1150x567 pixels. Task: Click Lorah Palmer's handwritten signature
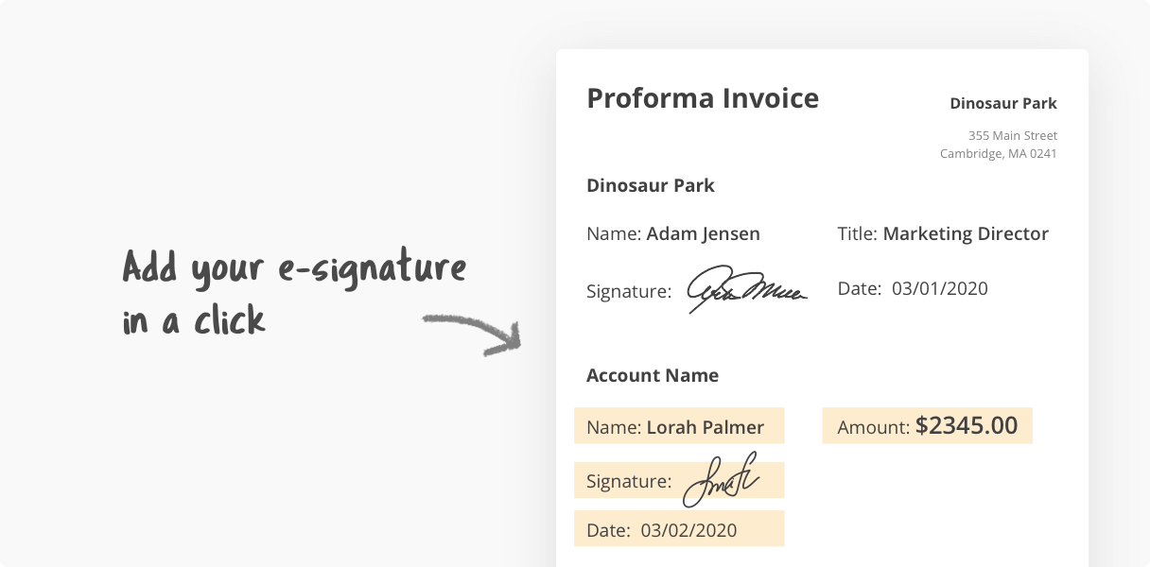tap(721, 479)
